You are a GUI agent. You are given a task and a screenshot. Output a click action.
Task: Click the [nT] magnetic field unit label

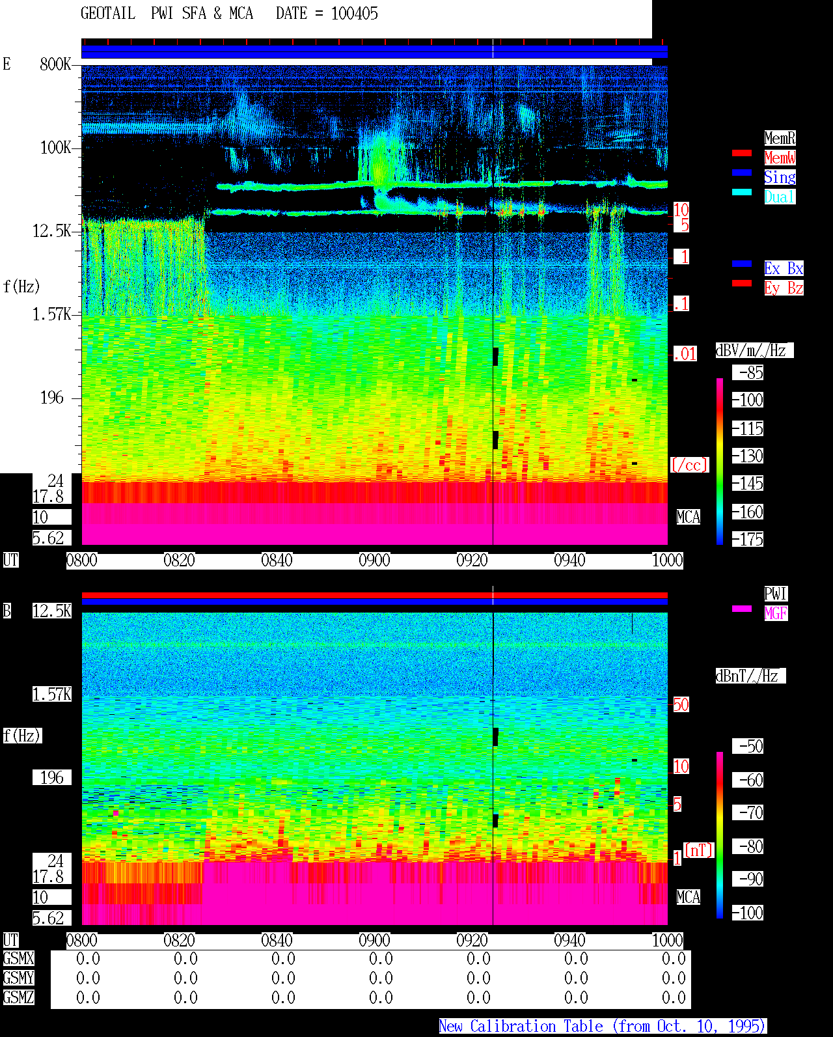click(699, 850)
